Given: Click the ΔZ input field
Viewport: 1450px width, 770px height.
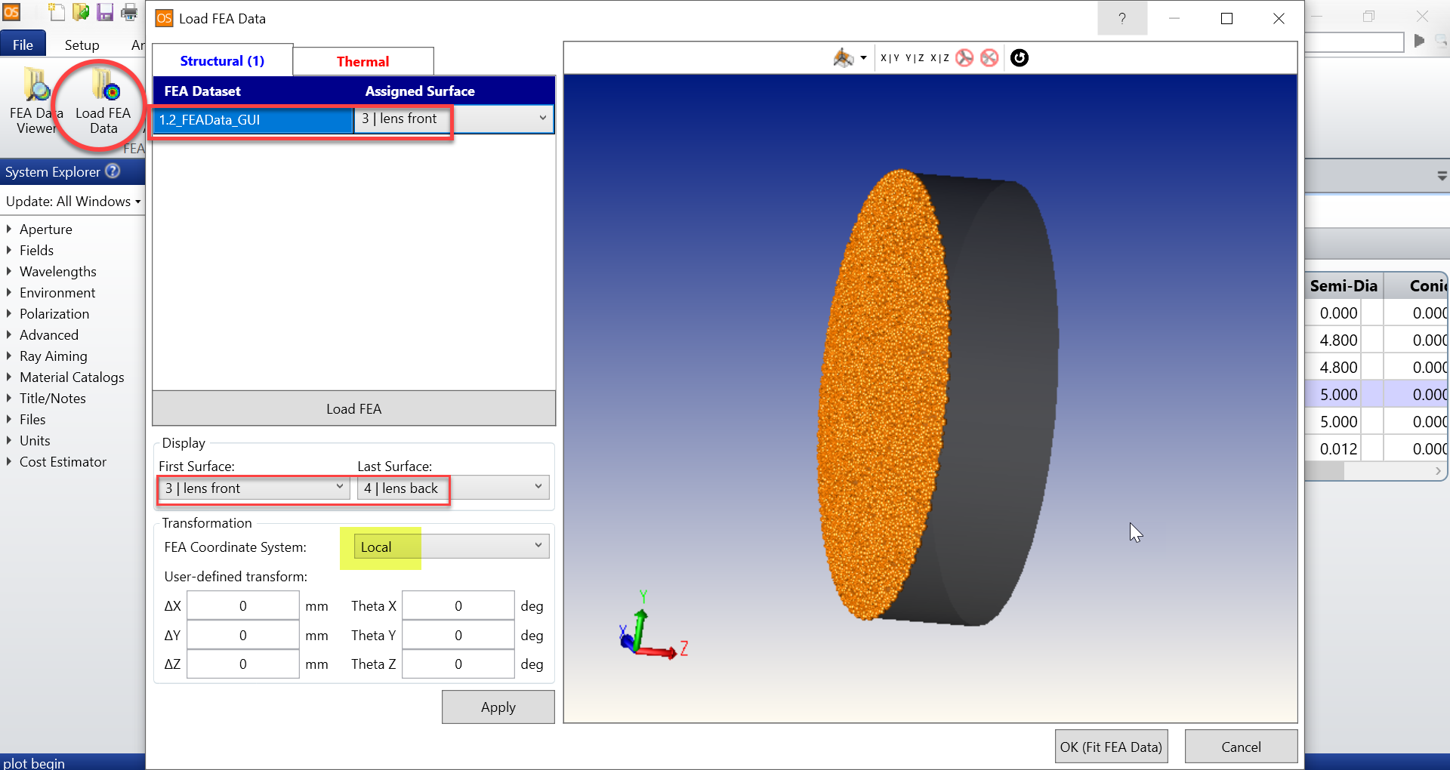Looking at the screenshot, I should click(x=243, y=664).
